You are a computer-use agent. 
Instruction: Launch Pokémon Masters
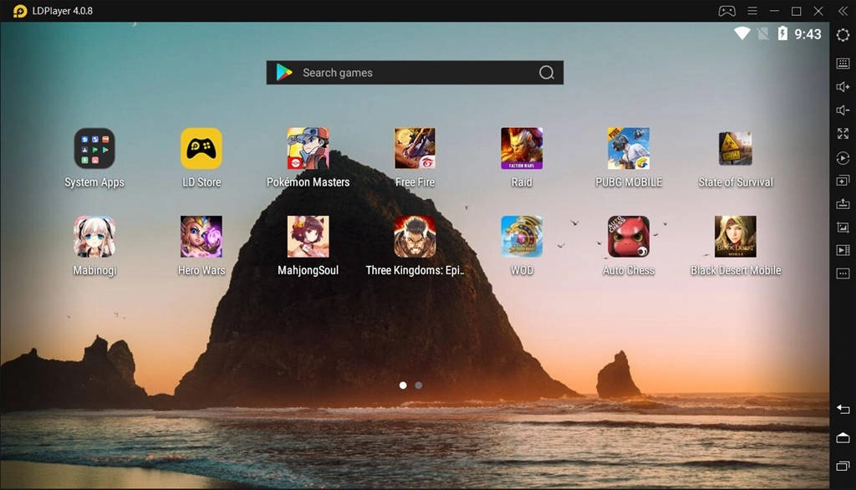pos(308,149)
